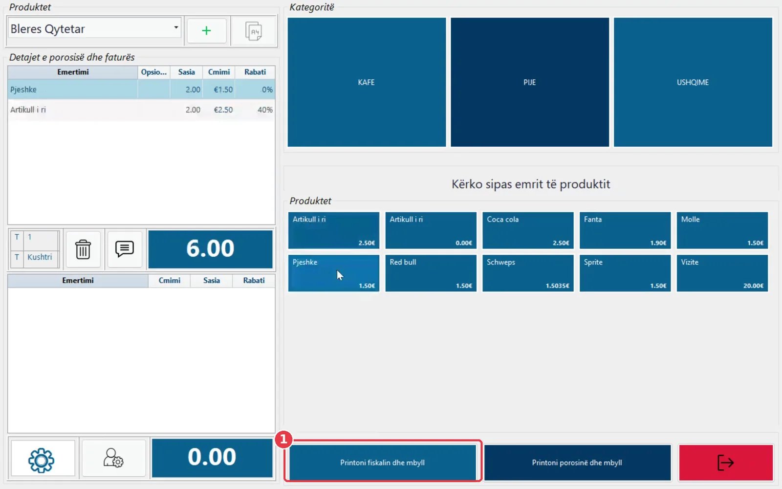Viewport: 782px width, 489px height.
Task: Click the 6.00 total display
Action: 210,249
